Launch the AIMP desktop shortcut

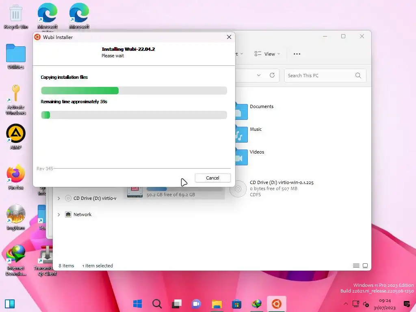point(16,136)
